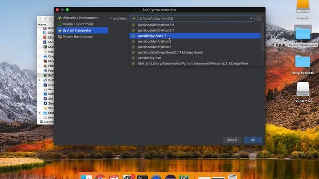Select the OneDrive app icon in Finder
The width and height of the screenshot is (319, 179).
tap(45, 56)
